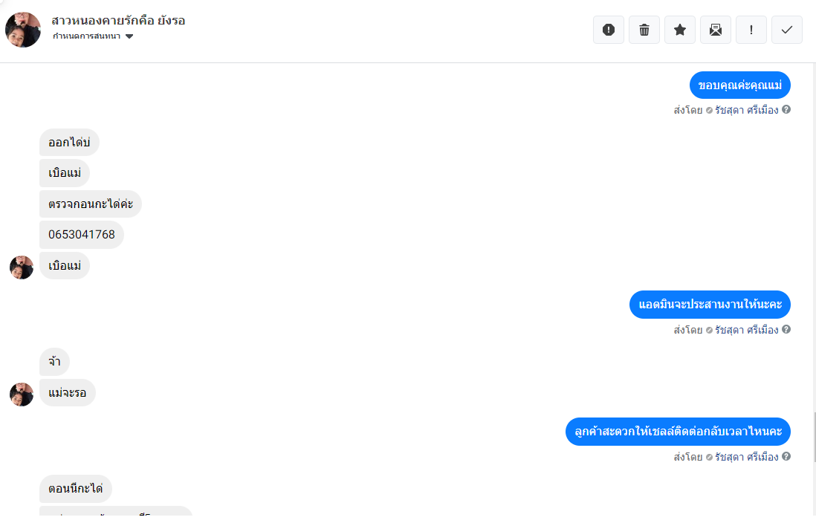Delete conversation using trash icon

(x=644, y=30)
